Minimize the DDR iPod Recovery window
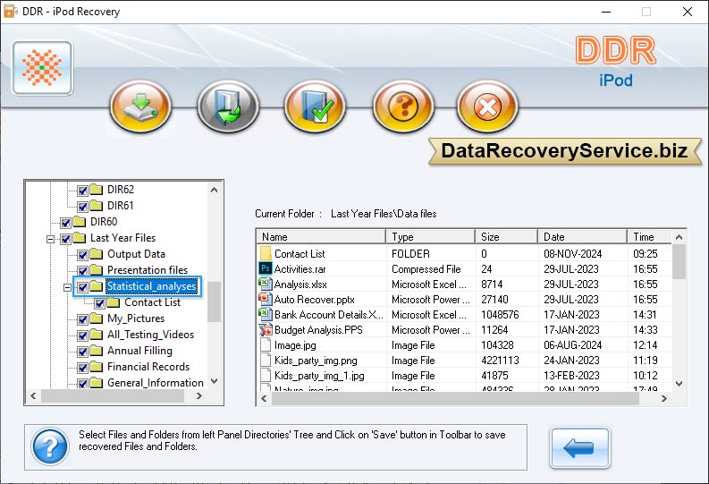The height and width of the screenshot is (484, 709). (606, 12)
